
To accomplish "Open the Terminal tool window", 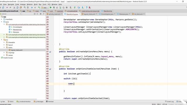I will point(50,101).
